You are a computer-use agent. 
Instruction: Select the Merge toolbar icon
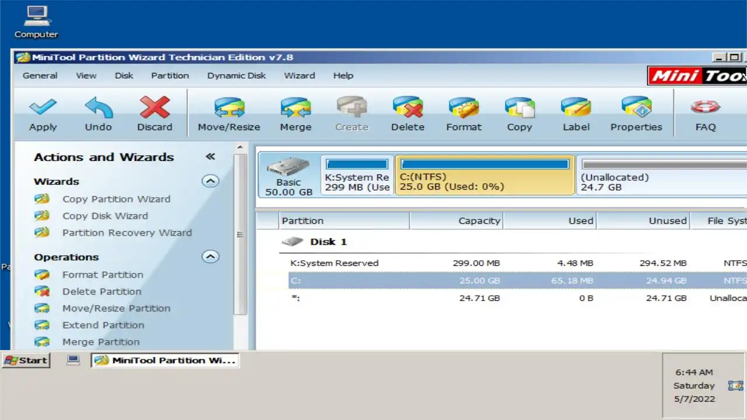(295, 107)
